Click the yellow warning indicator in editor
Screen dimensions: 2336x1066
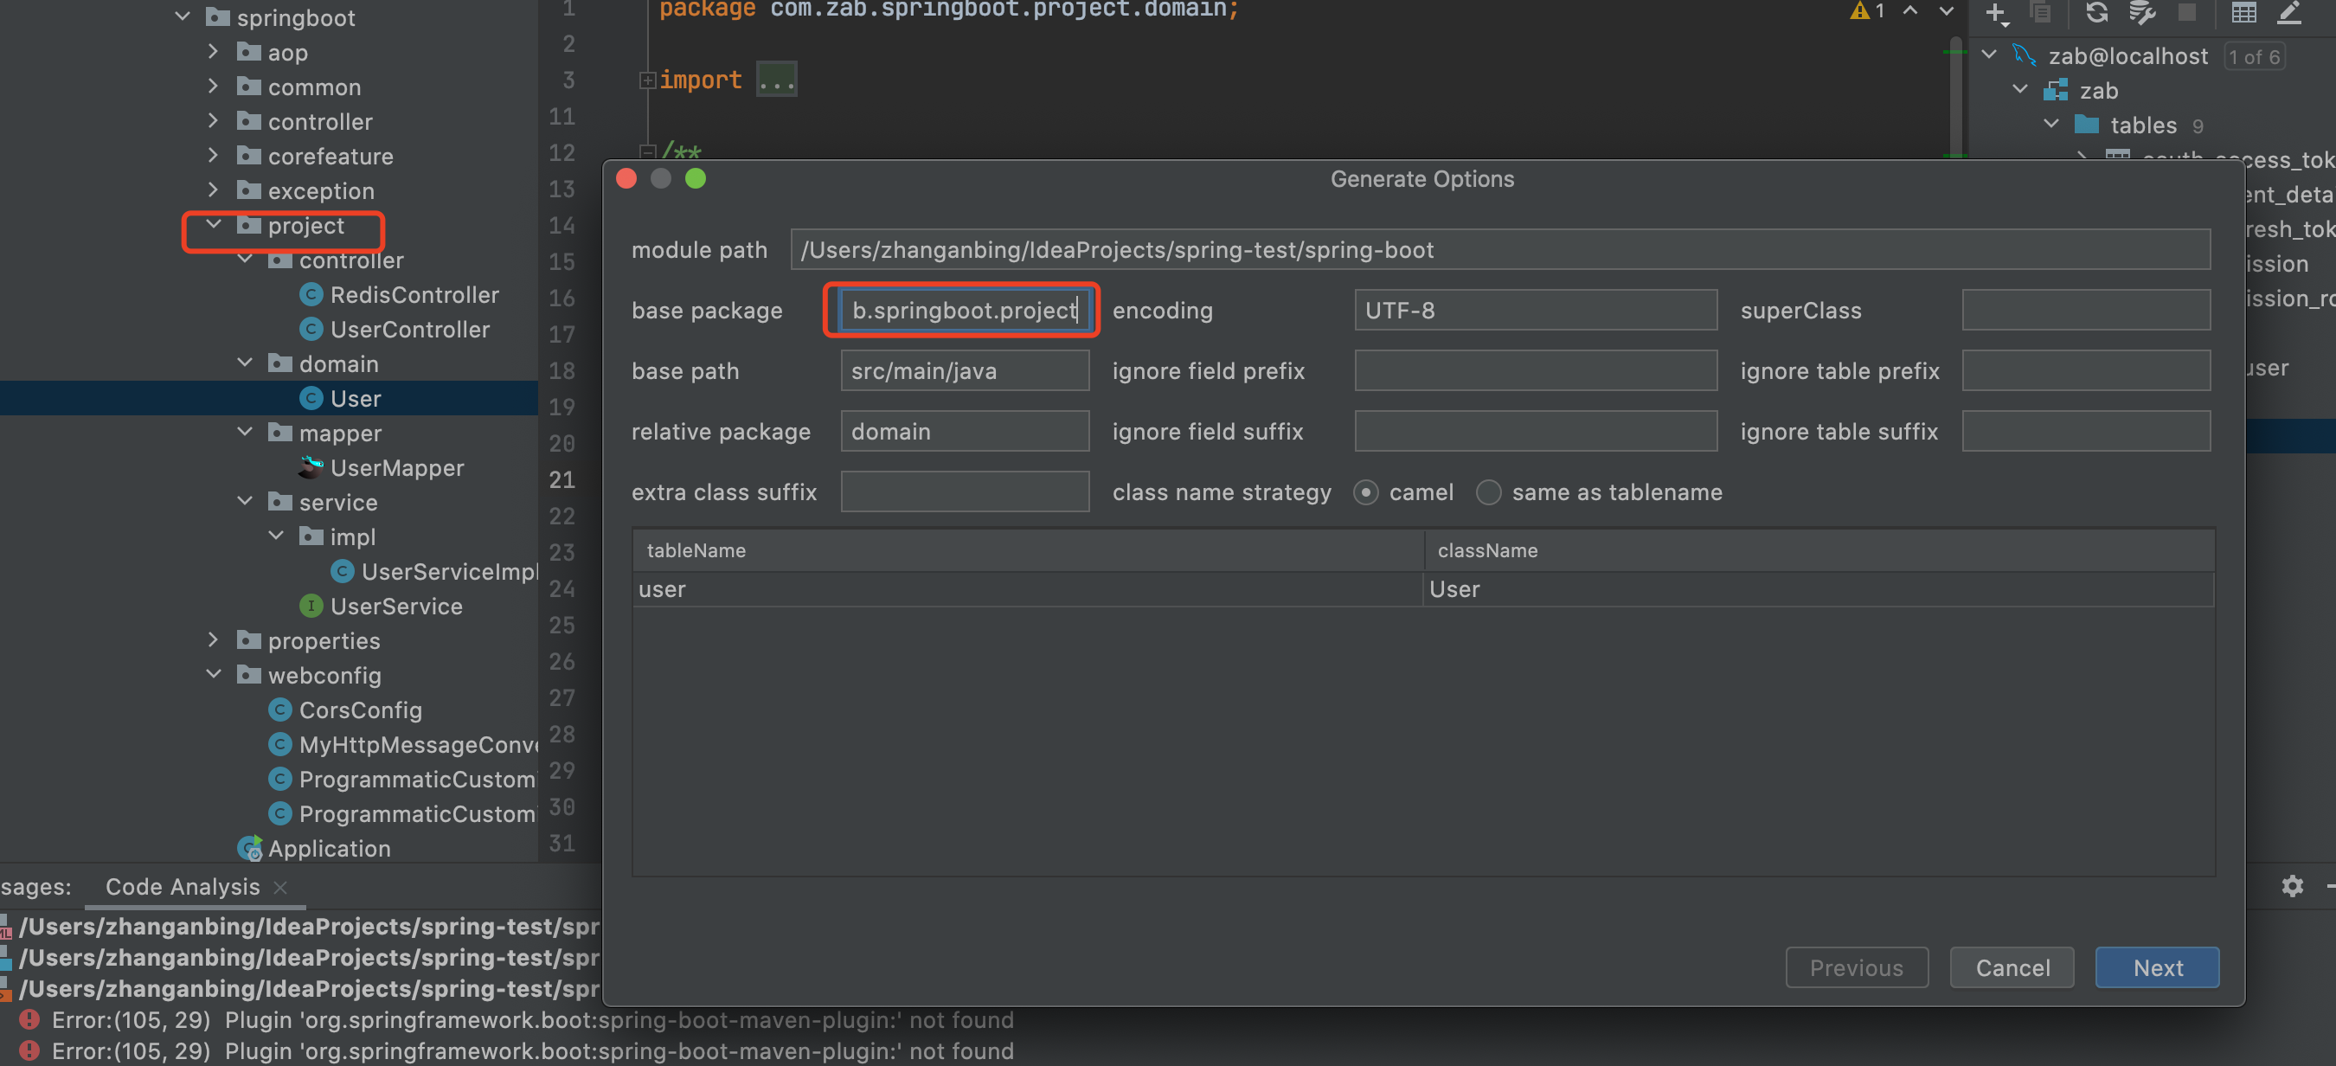1860,11
